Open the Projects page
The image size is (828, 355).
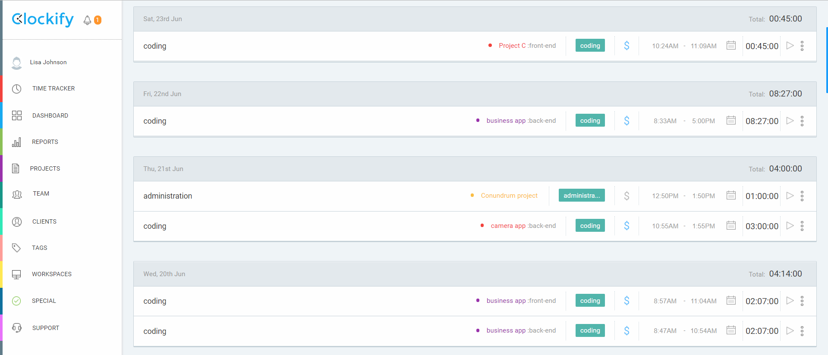[45, 168]
